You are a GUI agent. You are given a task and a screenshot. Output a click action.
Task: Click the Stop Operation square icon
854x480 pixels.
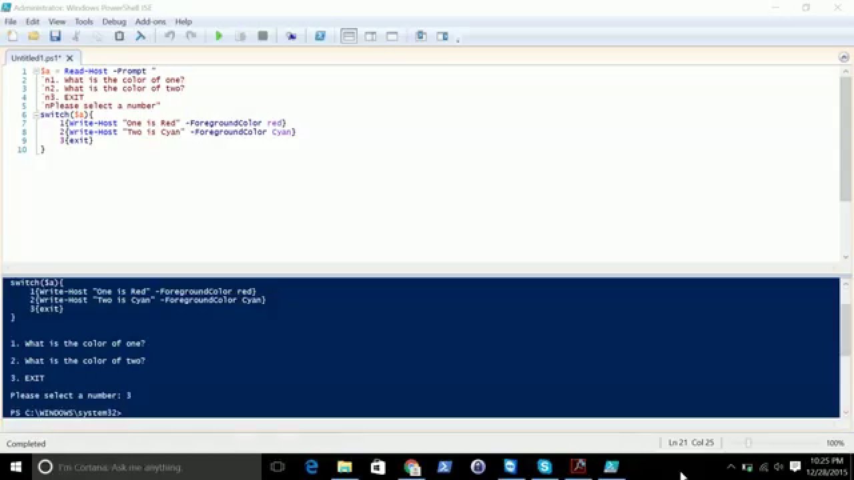click(x=262, y=36)
